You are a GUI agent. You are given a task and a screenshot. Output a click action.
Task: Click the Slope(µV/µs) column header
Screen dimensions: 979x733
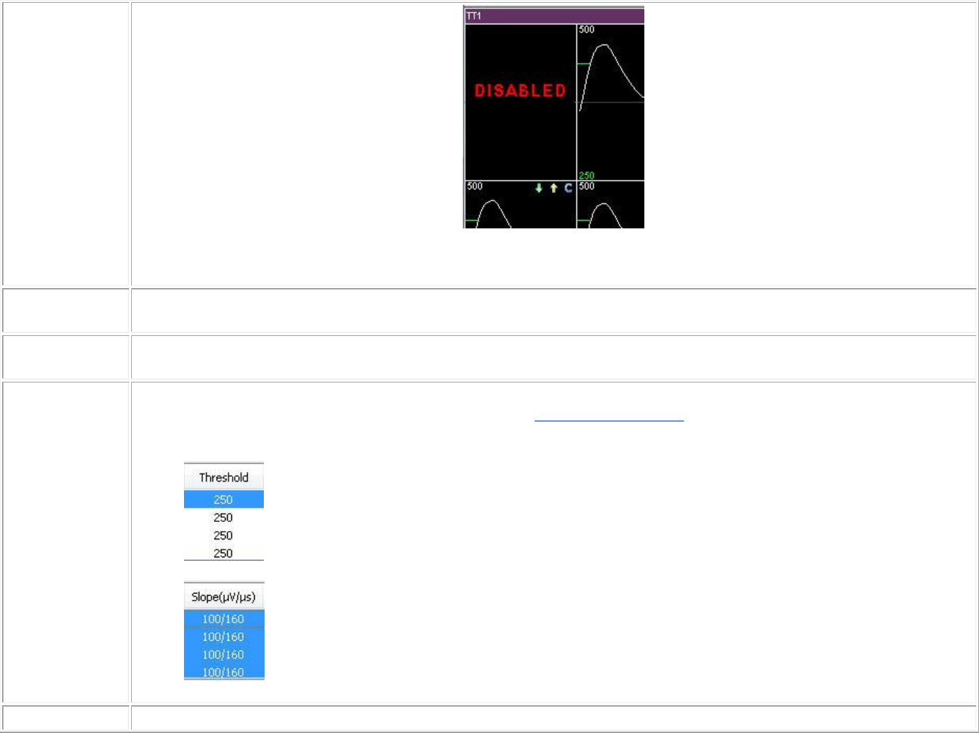click(x=224, y=596)
